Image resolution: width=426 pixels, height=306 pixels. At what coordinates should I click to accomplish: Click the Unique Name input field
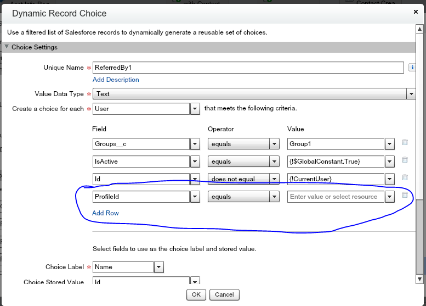click(248, 68)
